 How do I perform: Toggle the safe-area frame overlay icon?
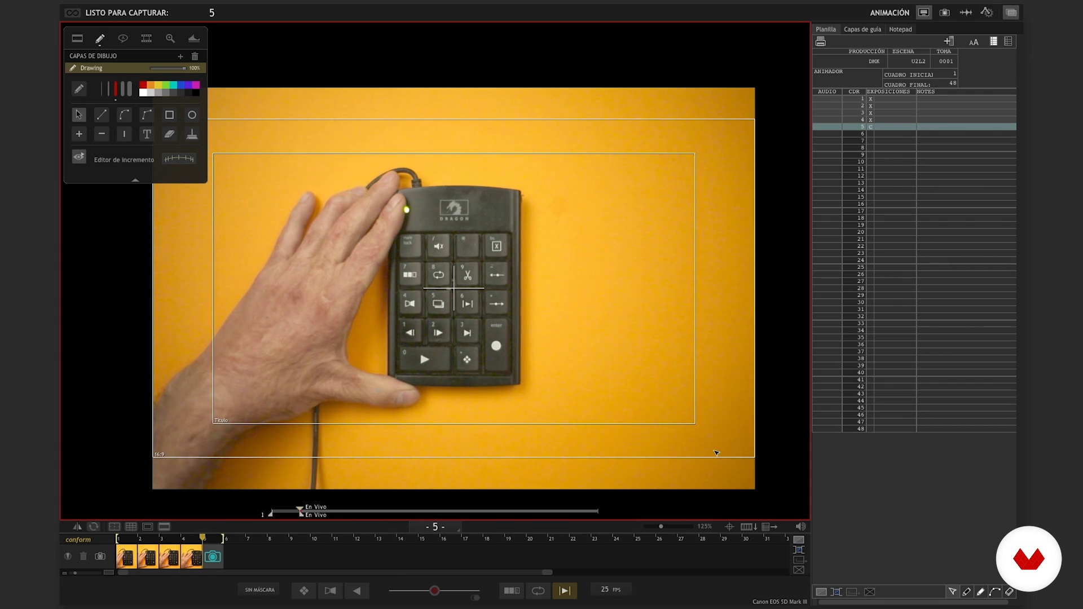click(148, 527)
